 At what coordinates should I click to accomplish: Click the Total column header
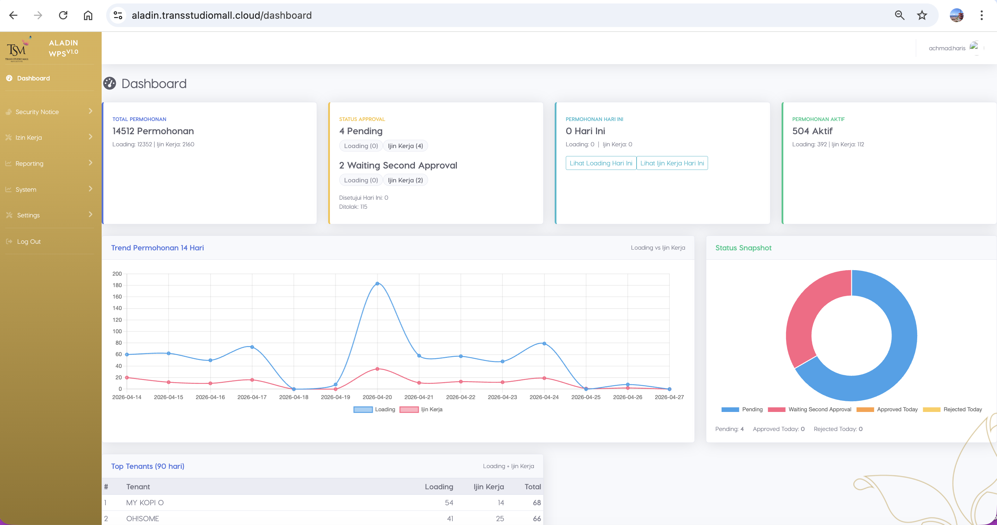[x=532, y=487]
